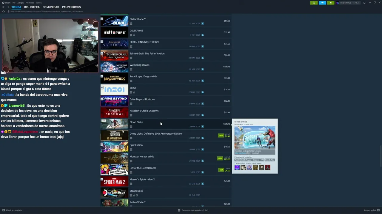The image size is (382, 214).
Task: Open the PAUPERRIMUS profile tab
Action: pyautogui.click(x=71, y=7)
